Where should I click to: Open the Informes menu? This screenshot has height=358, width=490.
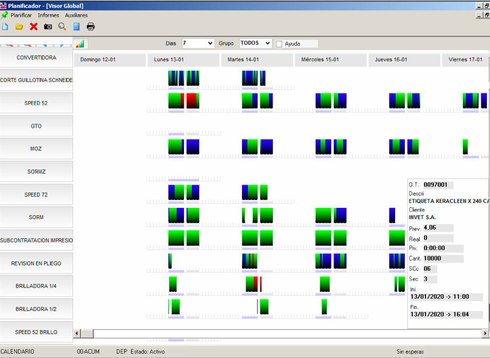point(49,15)
